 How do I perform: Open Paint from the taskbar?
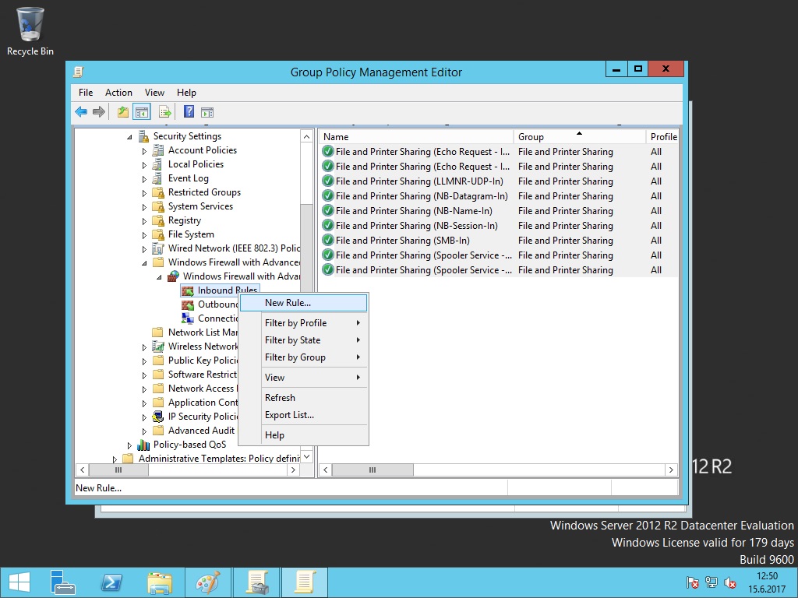(207, 582)
